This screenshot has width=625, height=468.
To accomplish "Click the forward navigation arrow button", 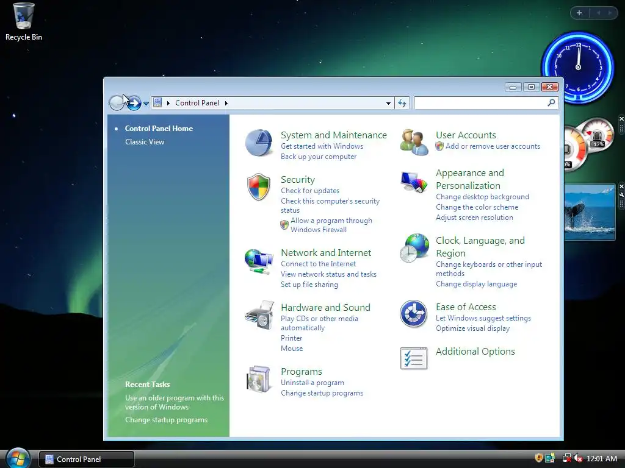I will click(134, 103).
